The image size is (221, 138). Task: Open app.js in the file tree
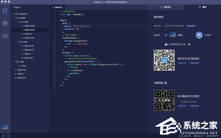(20, 74)
